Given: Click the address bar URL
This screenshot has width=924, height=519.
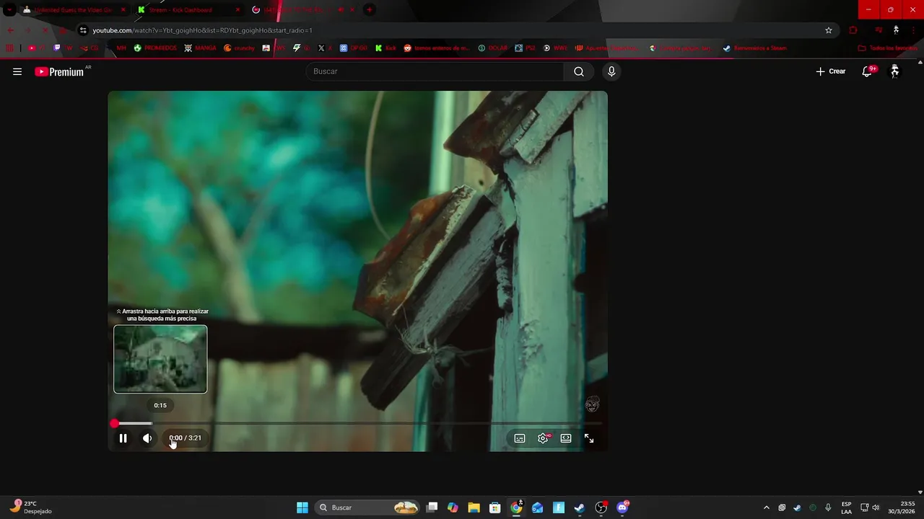Looking at the screenshot, I should pos(202,30).
